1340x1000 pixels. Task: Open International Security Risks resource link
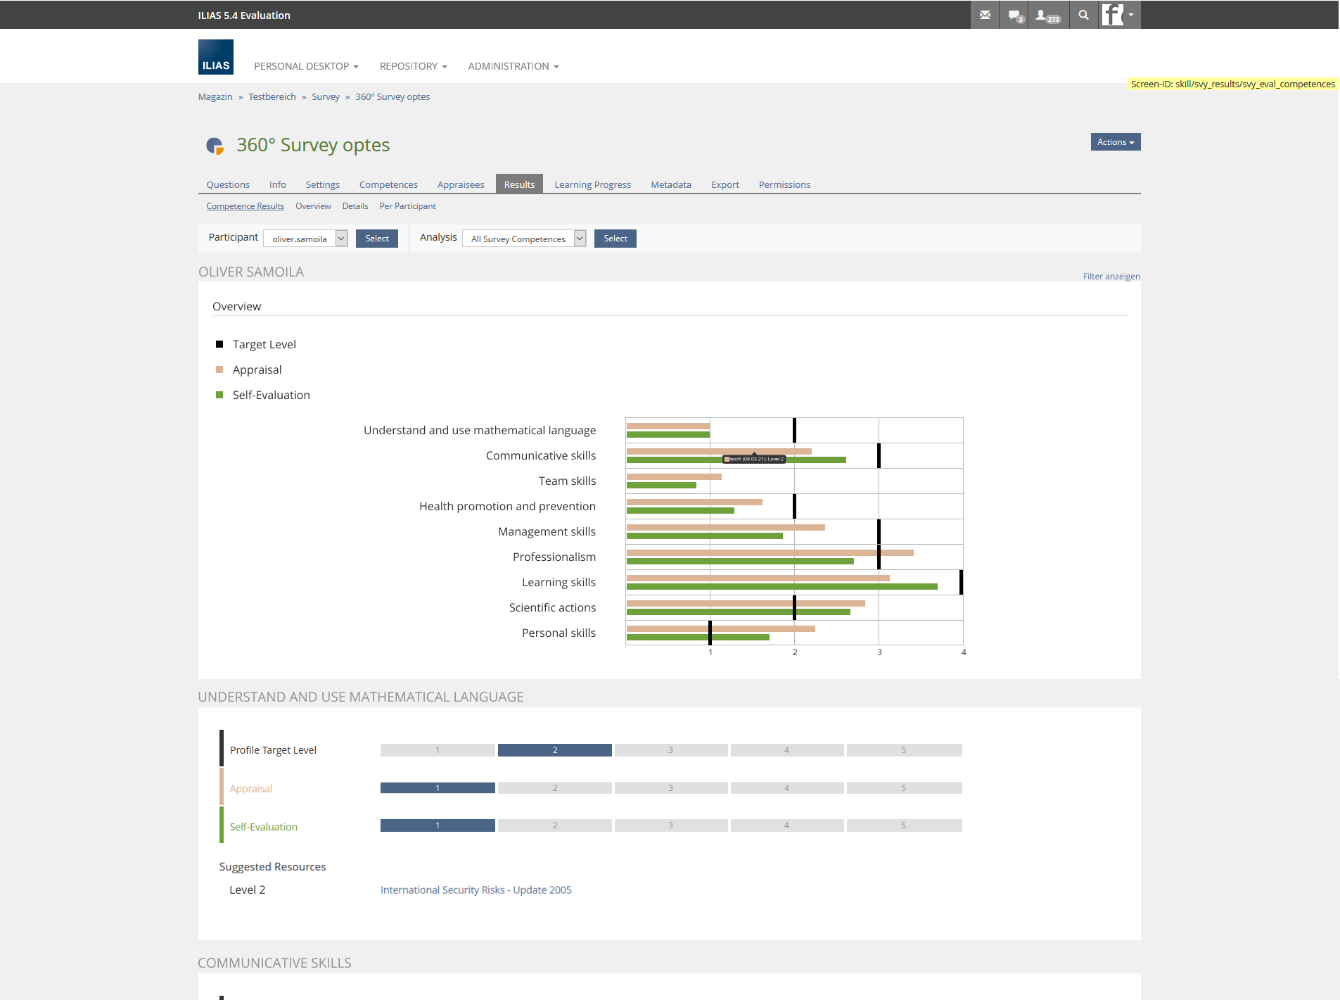476,890
